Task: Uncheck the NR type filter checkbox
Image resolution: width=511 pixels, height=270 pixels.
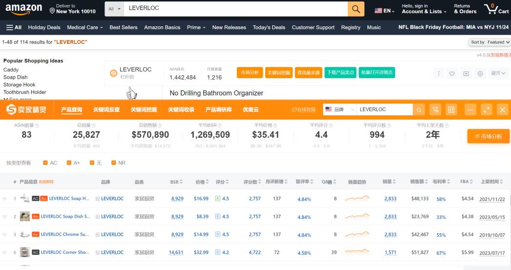Action: click(x=113, y=163)
